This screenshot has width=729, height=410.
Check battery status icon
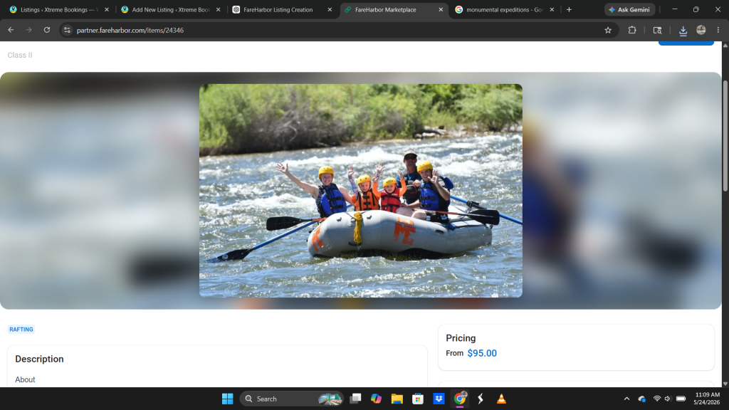(x=681, y=399)
